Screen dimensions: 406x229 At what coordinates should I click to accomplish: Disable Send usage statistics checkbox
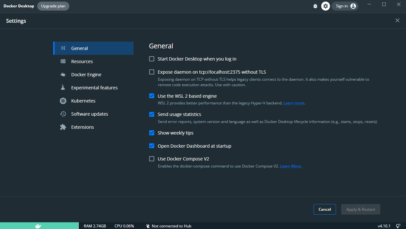pyautogui.click(x=152, y=114)
